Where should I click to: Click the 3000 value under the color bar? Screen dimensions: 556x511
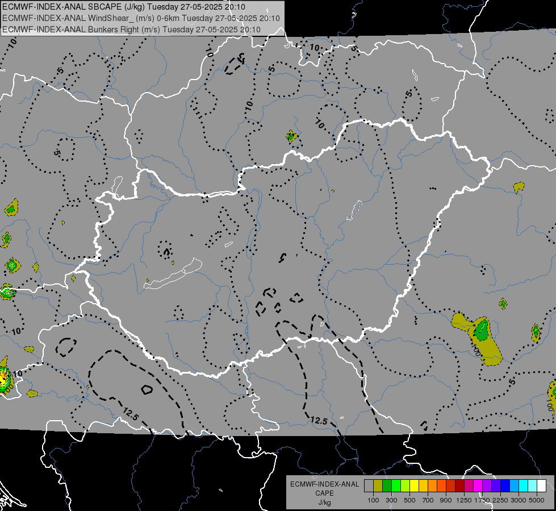point(519,500)
